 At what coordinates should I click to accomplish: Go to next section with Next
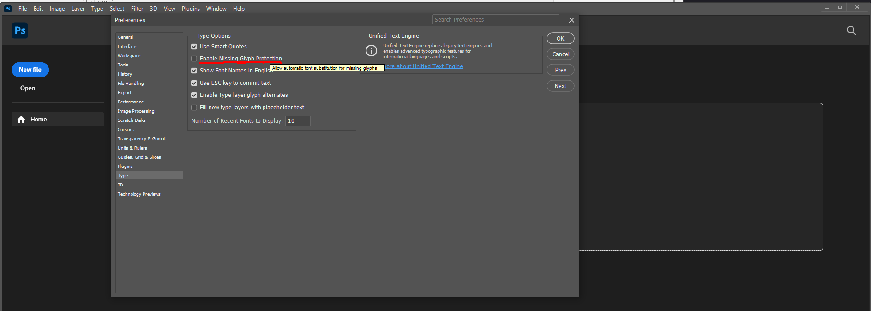[560, 86]
